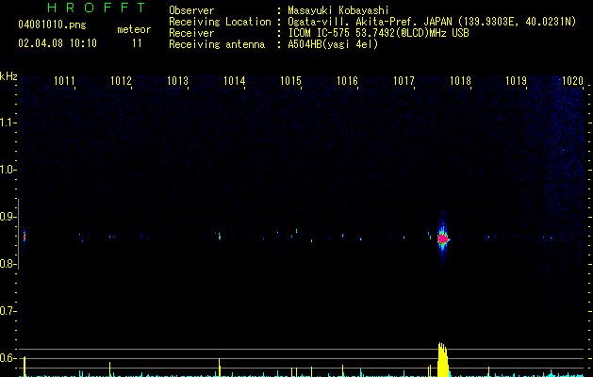Click the 1018 time axis label
The height and width of the screenshot is (377, 593).
point(460,80)
